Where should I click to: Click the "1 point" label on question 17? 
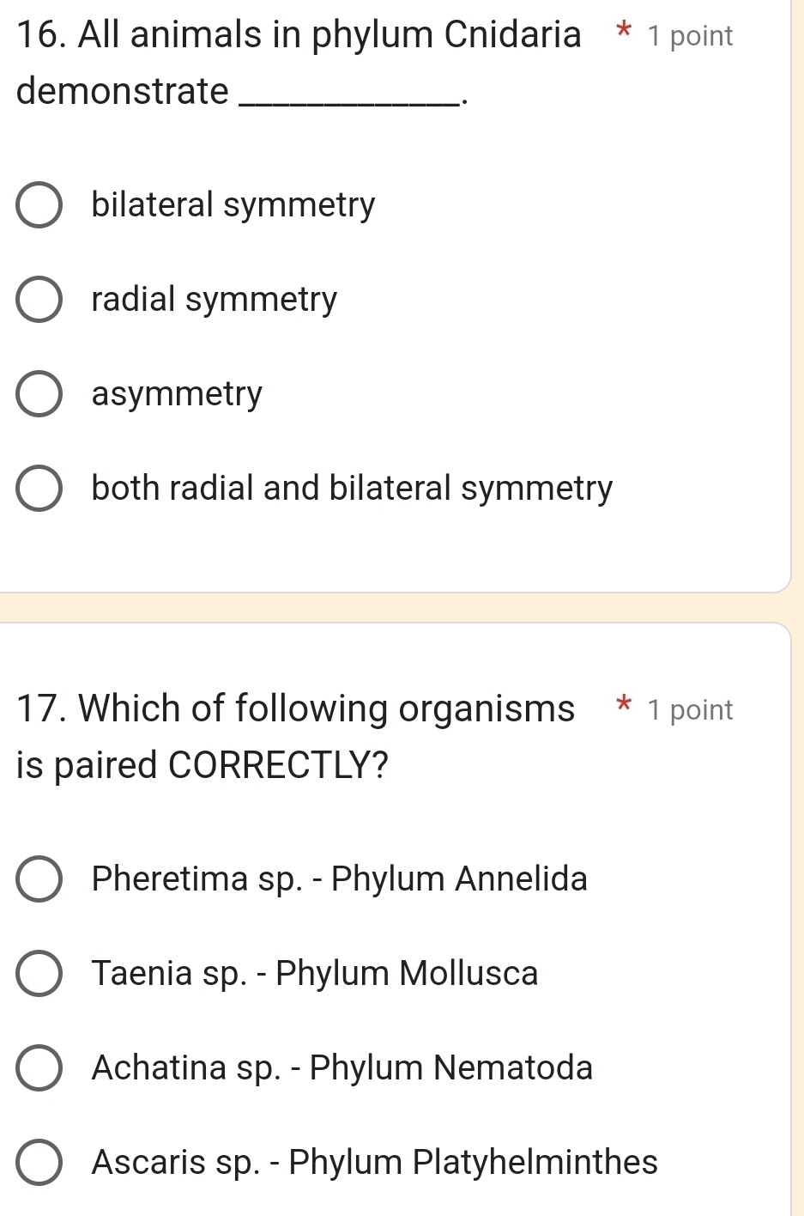tap(691, 710)
